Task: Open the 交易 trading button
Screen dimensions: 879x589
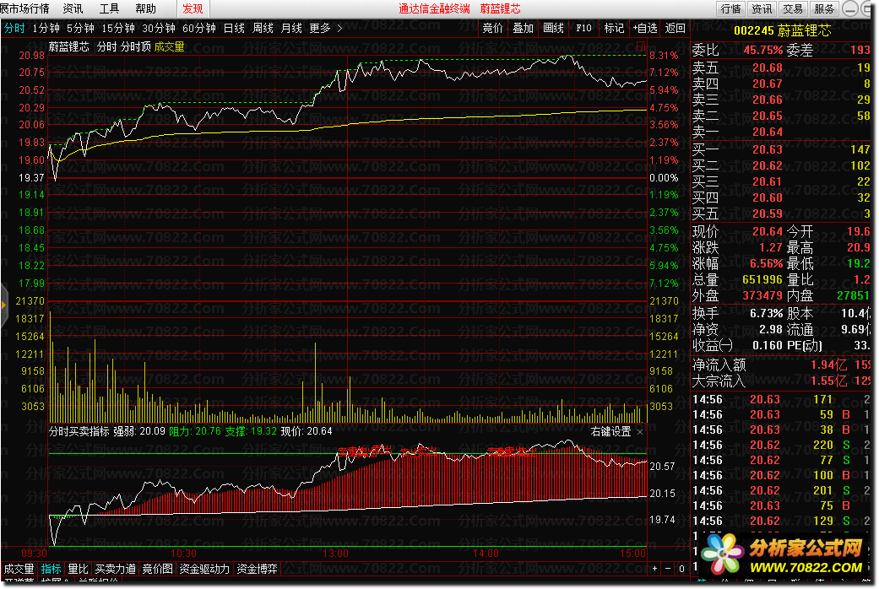Action: pyautogui.click(x=793, y=9)
